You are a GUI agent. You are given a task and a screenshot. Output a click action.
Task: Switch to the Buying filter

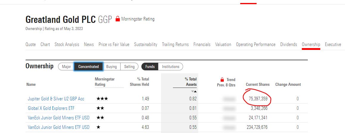tap(112, 66)
